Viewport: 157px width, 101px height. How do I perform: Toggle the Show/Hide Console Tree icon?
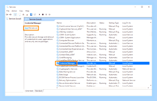pos(15,15)
